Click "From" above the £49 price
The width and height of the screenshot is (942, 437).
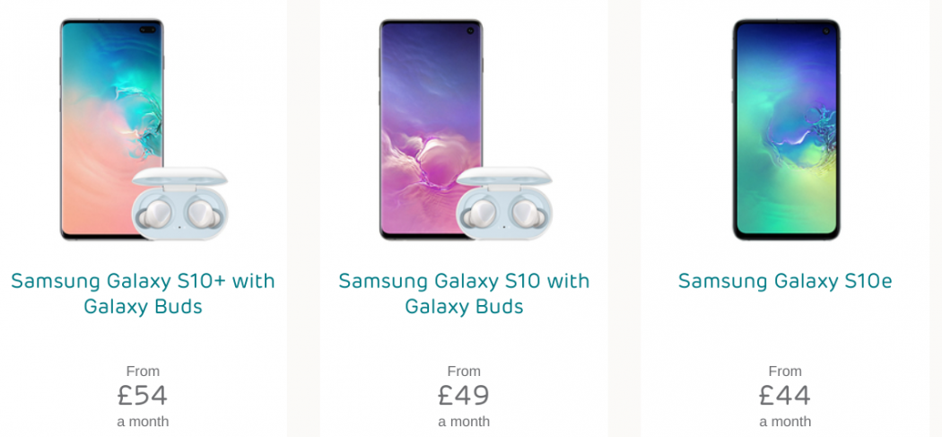coord(464,371)
